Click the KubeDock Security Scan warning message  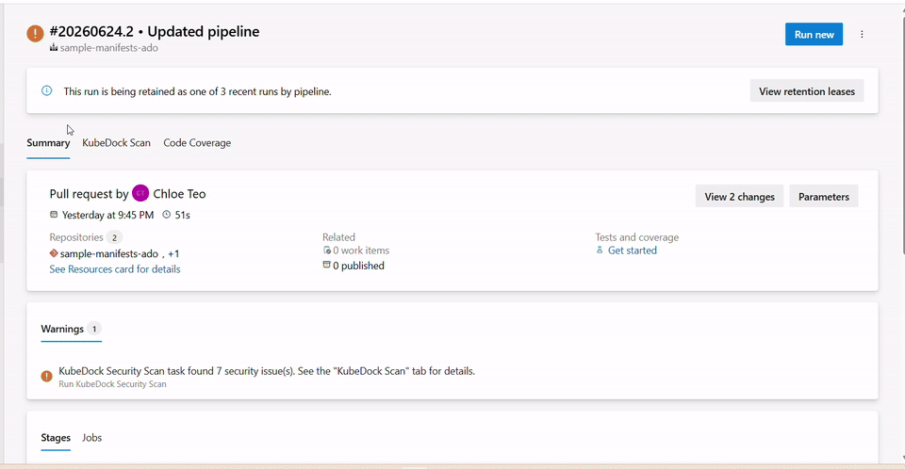pos(267,371)
